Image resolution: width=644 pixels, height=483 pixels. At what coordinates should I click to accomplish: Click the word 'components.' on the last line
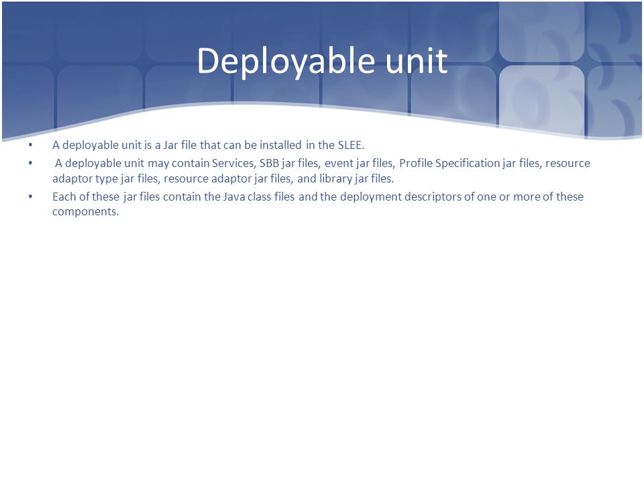pyautogui.click(x=85, y=212)
